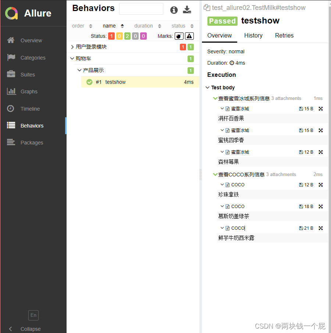Screen dimensions: 331x333
Task: Collapse the 森林莓果 attachment
Action: [x=222, y=152]
